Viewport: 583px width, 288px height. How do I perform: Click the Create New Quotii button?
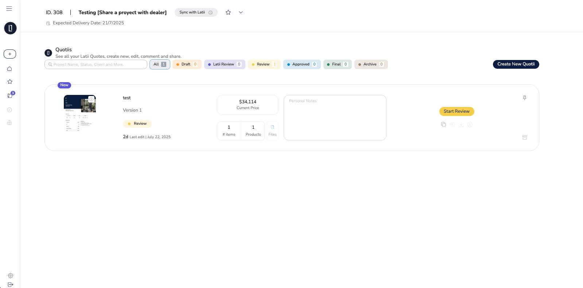click(516, 64)
